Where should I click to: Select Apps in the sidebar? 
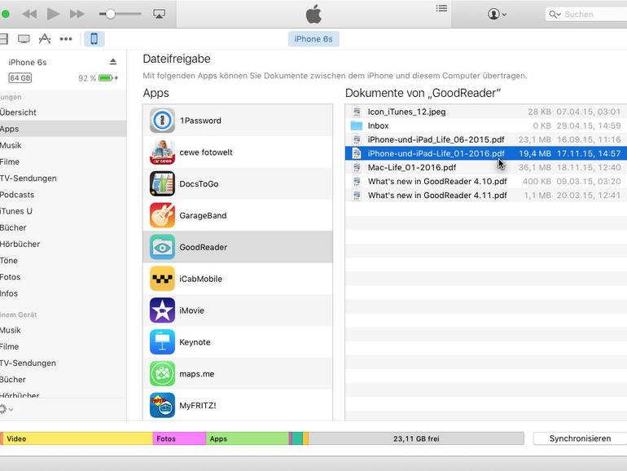tap(64, 129)
